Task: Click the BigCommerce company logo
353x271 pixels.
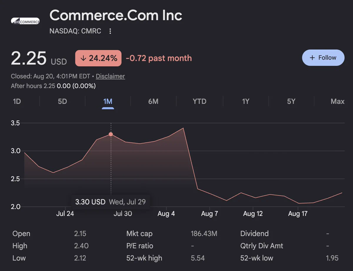Action: coord(25,21)
